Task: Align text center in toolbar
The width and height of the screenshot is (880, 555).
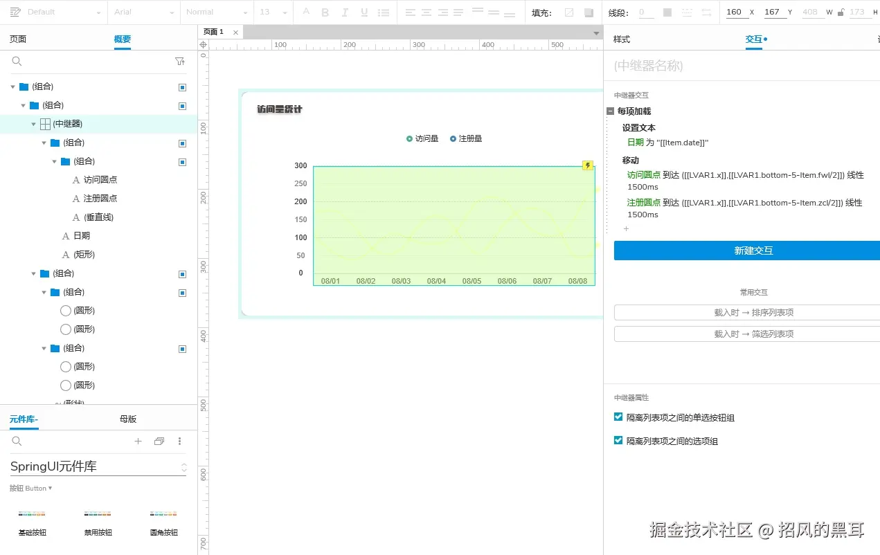Action: 426,12
